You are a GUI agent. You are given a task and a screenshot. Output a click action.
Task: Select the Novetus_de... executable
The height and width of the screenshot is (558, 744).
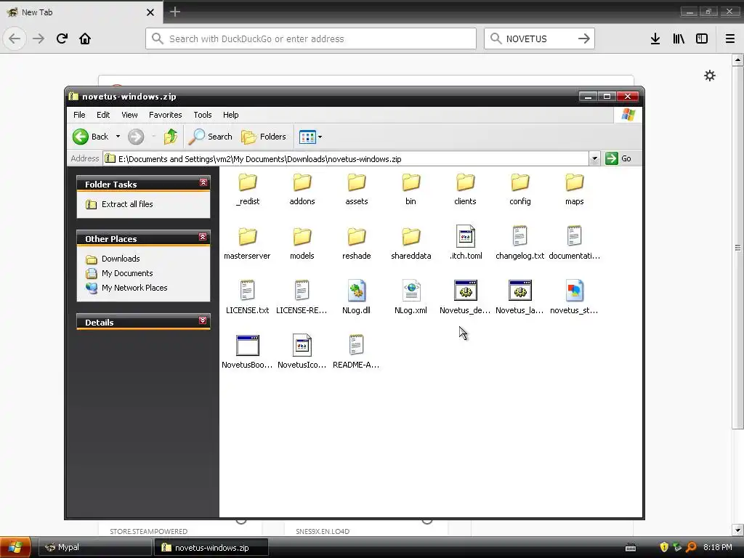coord(465,297)
